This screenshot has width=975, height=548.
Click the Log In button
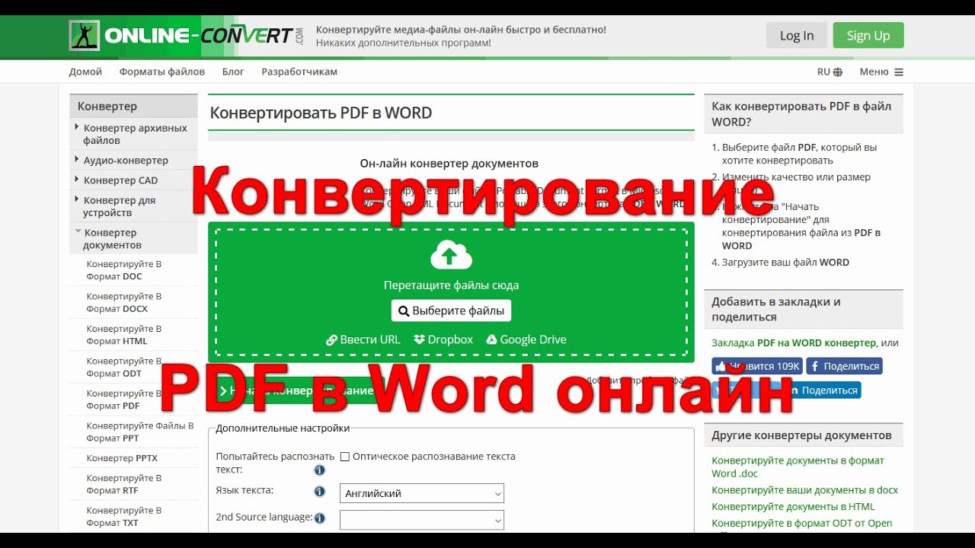pos(797,36)
